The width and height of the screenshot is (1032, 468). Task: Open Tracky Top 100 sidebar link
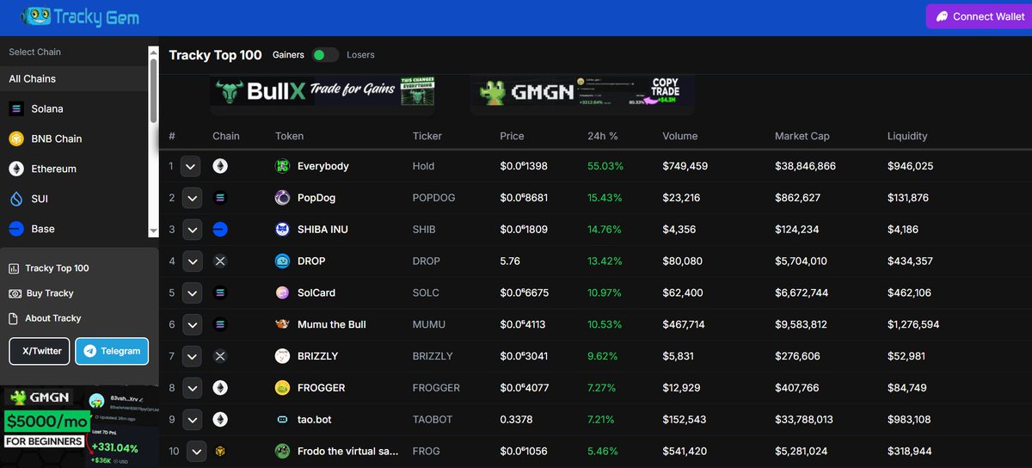pos(49,268)
